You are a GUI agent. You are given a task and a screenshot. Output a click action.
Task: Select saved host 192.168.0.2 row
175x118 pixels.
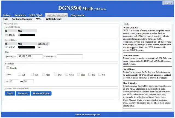[27, 47]
